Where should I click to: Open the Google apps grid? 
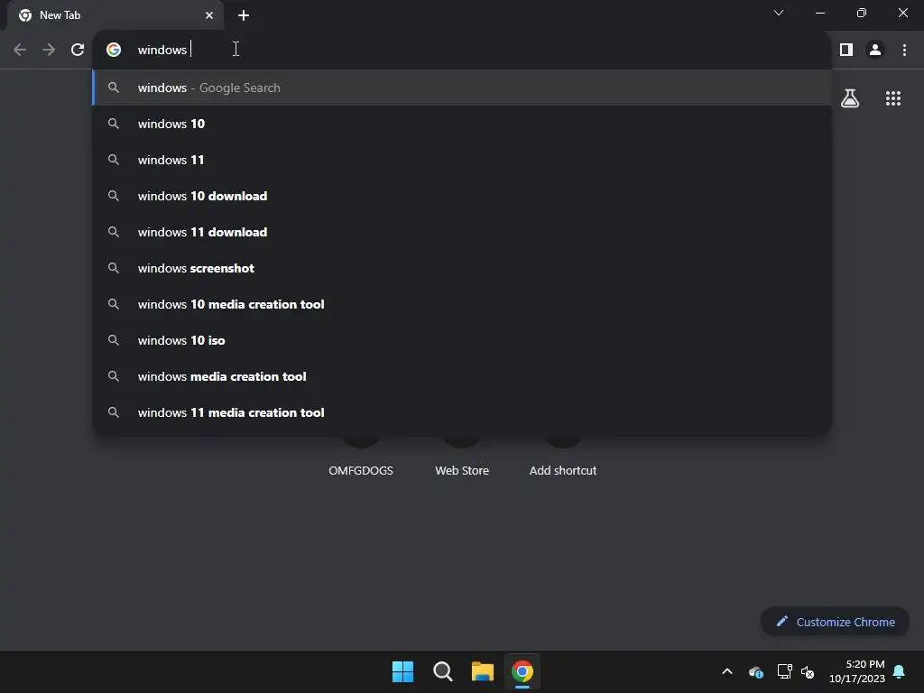click(893, 97)
